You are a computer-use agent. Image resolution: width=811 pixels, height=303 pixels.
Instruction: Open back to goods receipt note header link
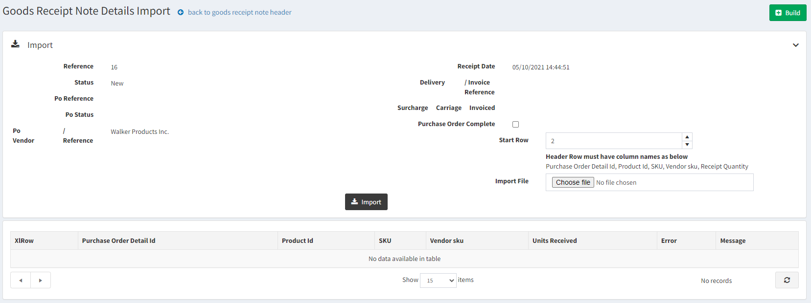(x=239, y=13)
